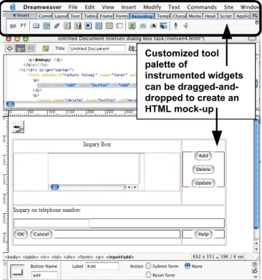The height and width of the screenshot is (280, 262).
Task: Click the Button Name field containing add
Action: coord(44,275)
